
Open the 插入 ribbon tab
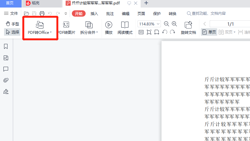click(x=94, y=13)
